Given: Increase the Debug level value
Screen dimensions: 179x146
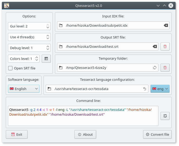Looking at the screenshot, I should coord(48,46).
